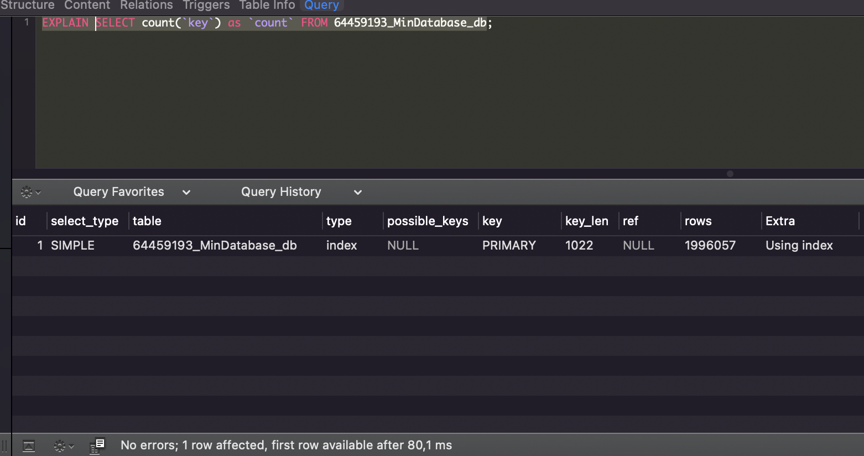Click the gear options icon in the status bar

click(x=59, y=445)
